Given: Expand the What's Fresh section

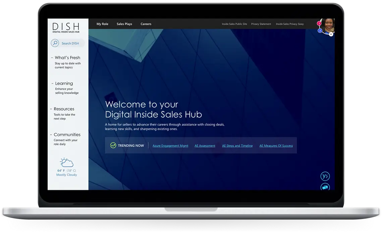Looking at the screenshot, I should tap(67, 57).
